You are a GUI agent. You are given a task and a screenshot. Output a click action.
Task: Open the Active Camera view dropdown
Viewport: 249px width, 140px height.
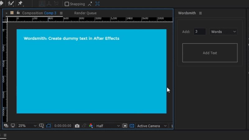pos(152,126)
